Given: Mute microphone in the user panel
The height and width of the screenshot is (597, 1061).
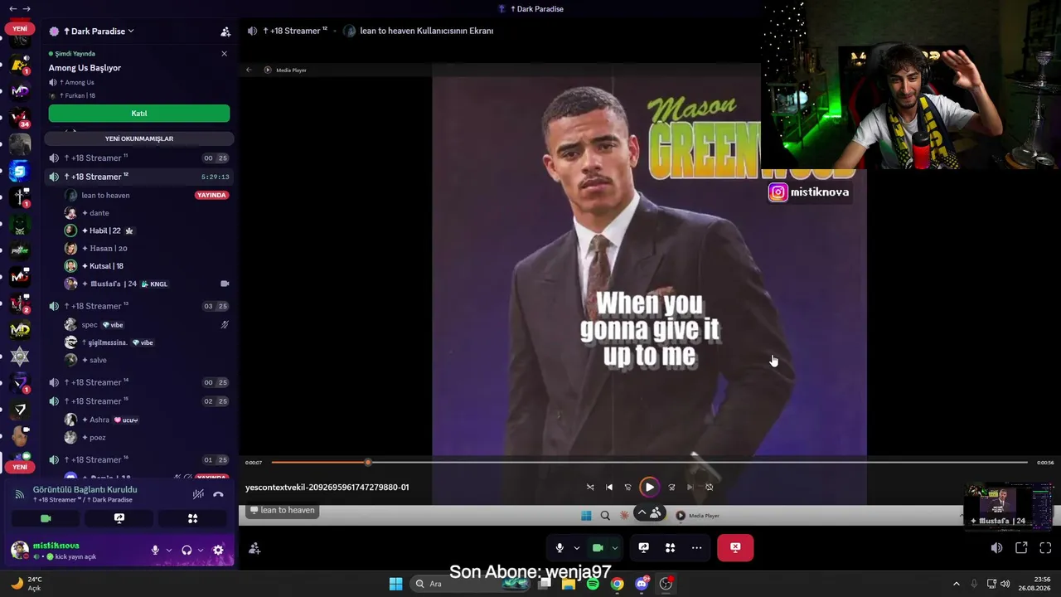Looking at the screenshot, I should [155, 550].
